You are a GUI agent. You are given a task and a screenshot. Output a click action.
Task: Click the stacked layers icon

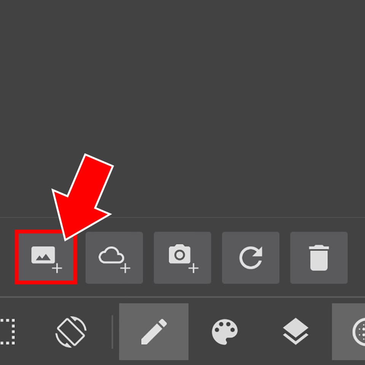tap(295, 331)
